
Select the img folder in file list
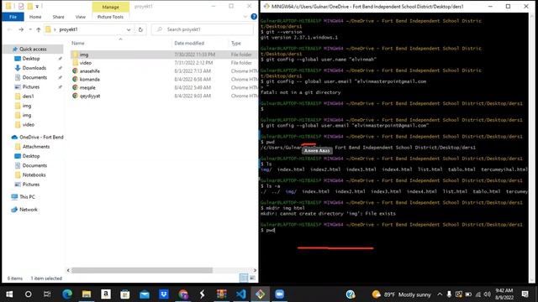click(x=164, y=55)
